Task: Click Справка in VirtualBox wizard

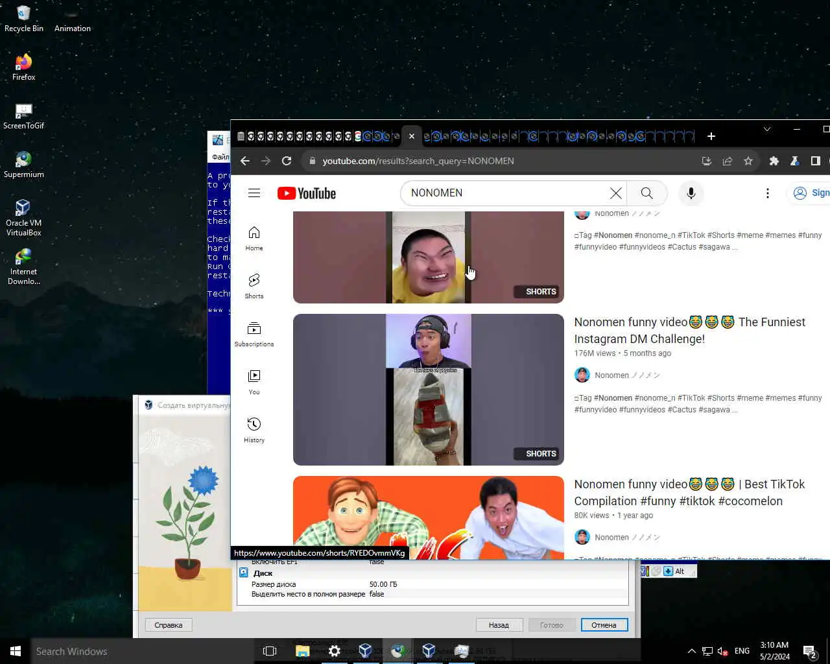Action: pos(169,625)
